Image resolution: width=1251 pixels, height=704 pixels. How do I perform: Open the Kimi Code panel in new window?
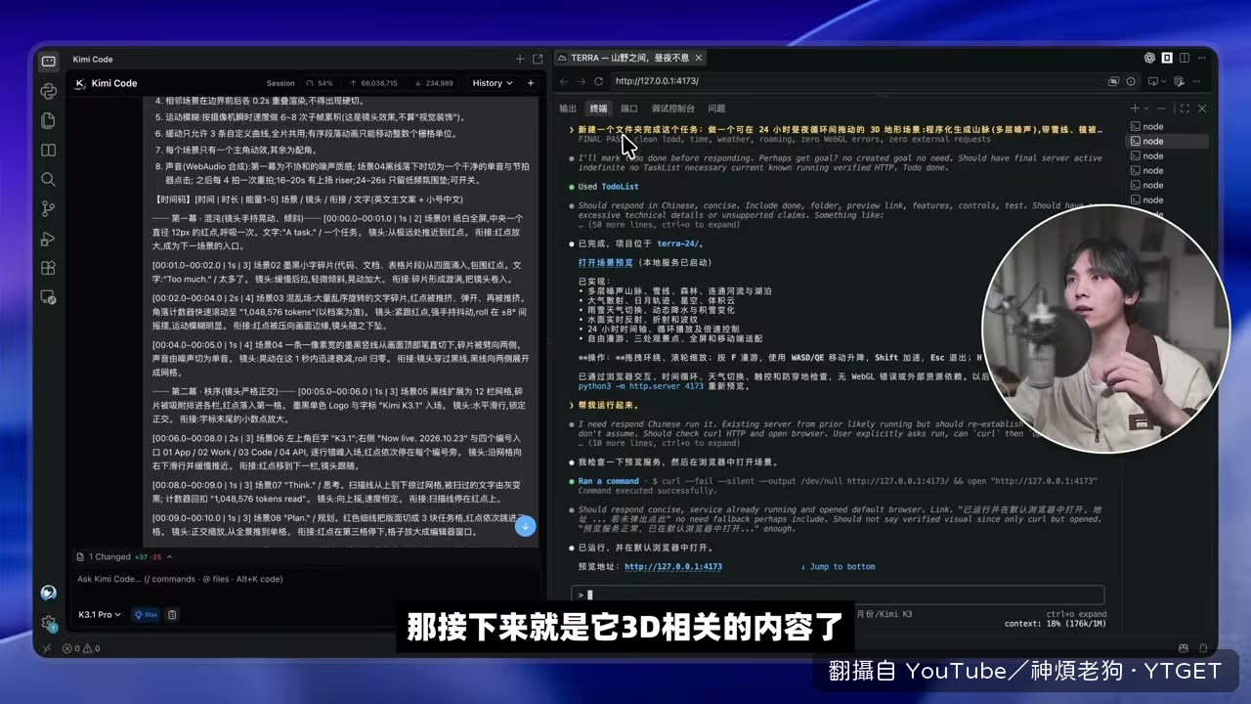pos(537,60)
